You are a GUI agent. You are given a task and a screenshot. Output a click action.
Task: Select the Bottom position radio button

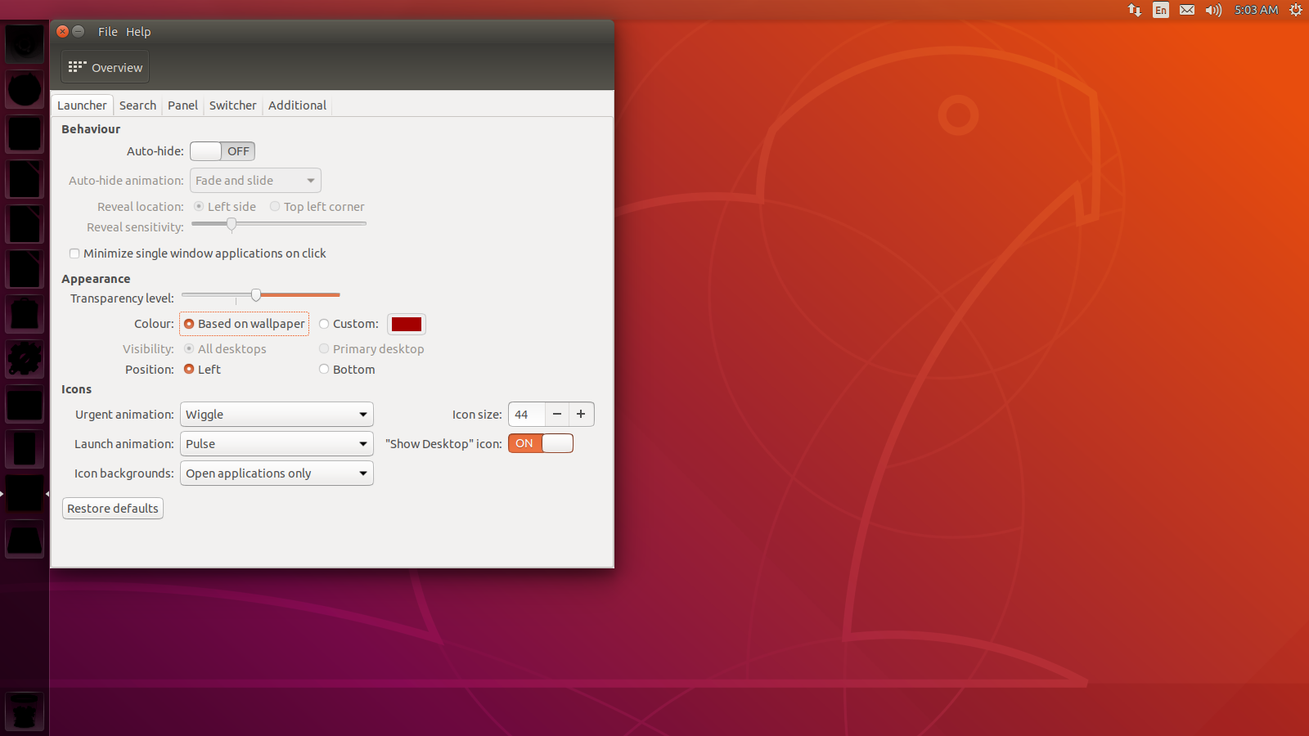pos(324,369)
